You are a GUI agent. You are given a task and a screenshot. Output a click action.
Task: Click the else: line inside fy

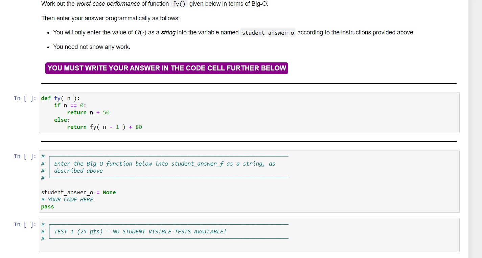[x=62, y=120]
